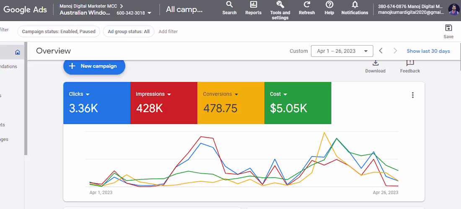The height and width of the screenshot is (209, 461).
Task: Open the Reports menu icon
Action: [x=253, y=8]
